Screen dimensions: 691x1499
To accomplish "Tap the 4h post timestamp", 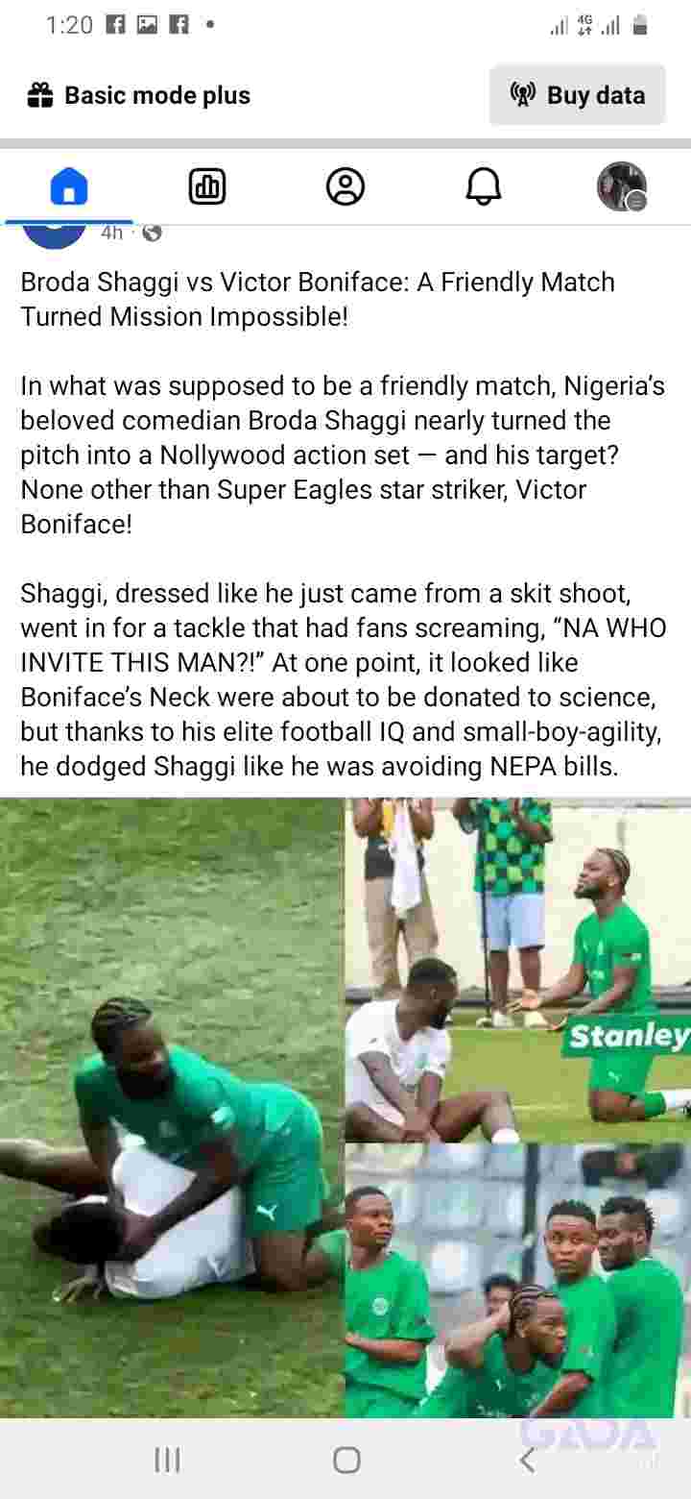I will [112, 233].
